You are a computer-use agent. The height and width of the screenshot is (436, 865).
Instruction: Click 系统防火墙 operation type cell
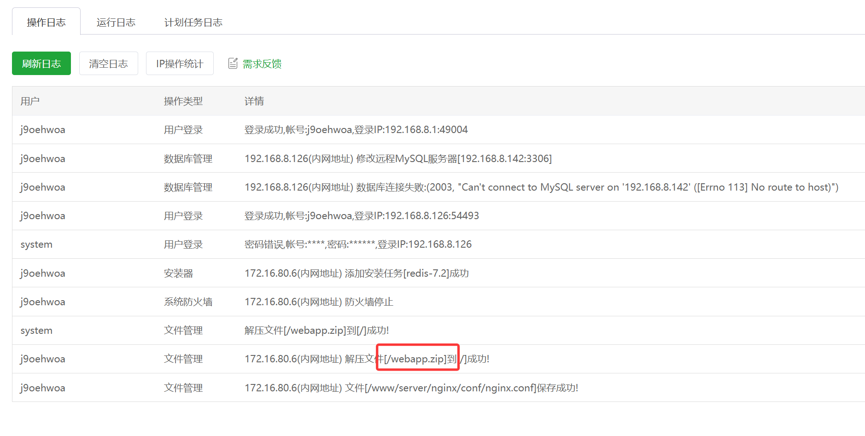(188, 302)
